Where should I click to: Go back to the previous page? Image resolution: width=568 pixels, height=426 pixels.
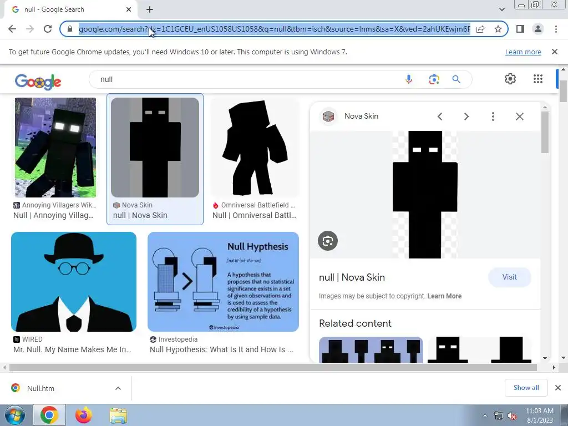(12, 29)
